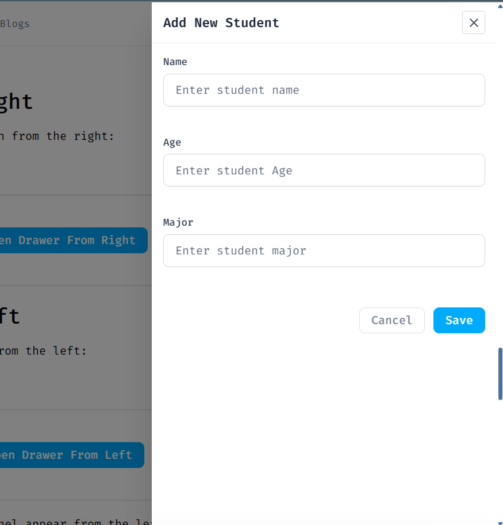Click the student name input field

point(324,90)
